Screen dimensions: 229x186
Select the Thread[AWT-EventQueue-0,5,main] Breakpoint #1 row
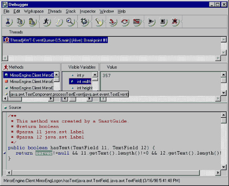click(x=55, y=40)
